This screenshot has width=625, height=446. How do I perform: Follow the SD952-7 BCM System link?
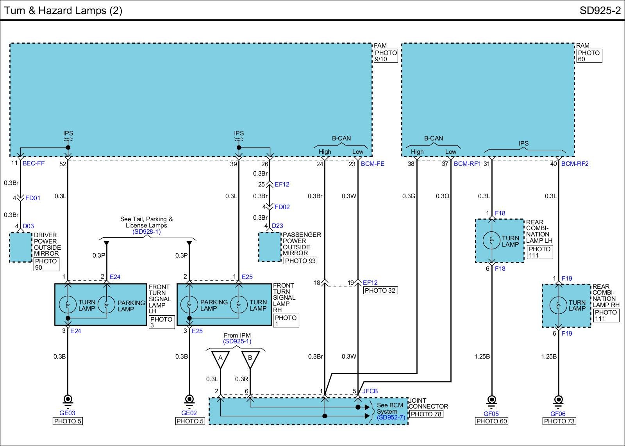(391, 418)
